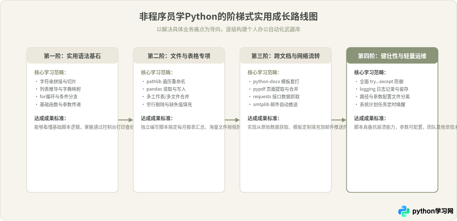Click 达成成果标准 label in 第一阶 card
457x221 pixels.
(x=50, y=118)
